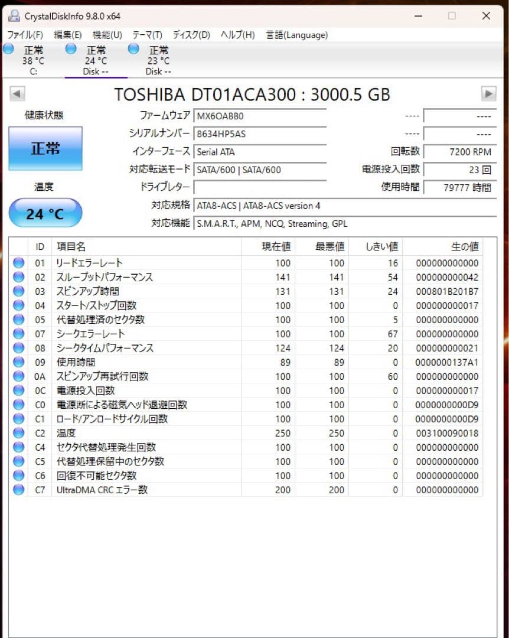
Task: Click status orb for the 23 °C disk
Action: [133, 49]
